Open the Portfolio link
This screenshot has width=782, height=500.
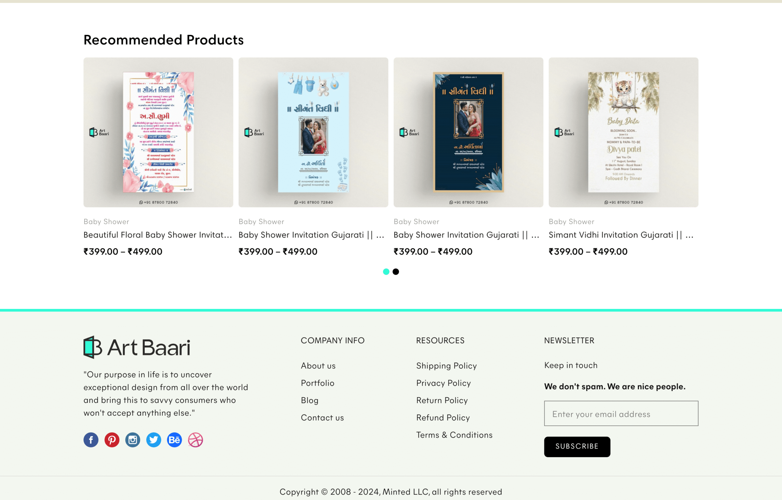[x=318, y=383]
